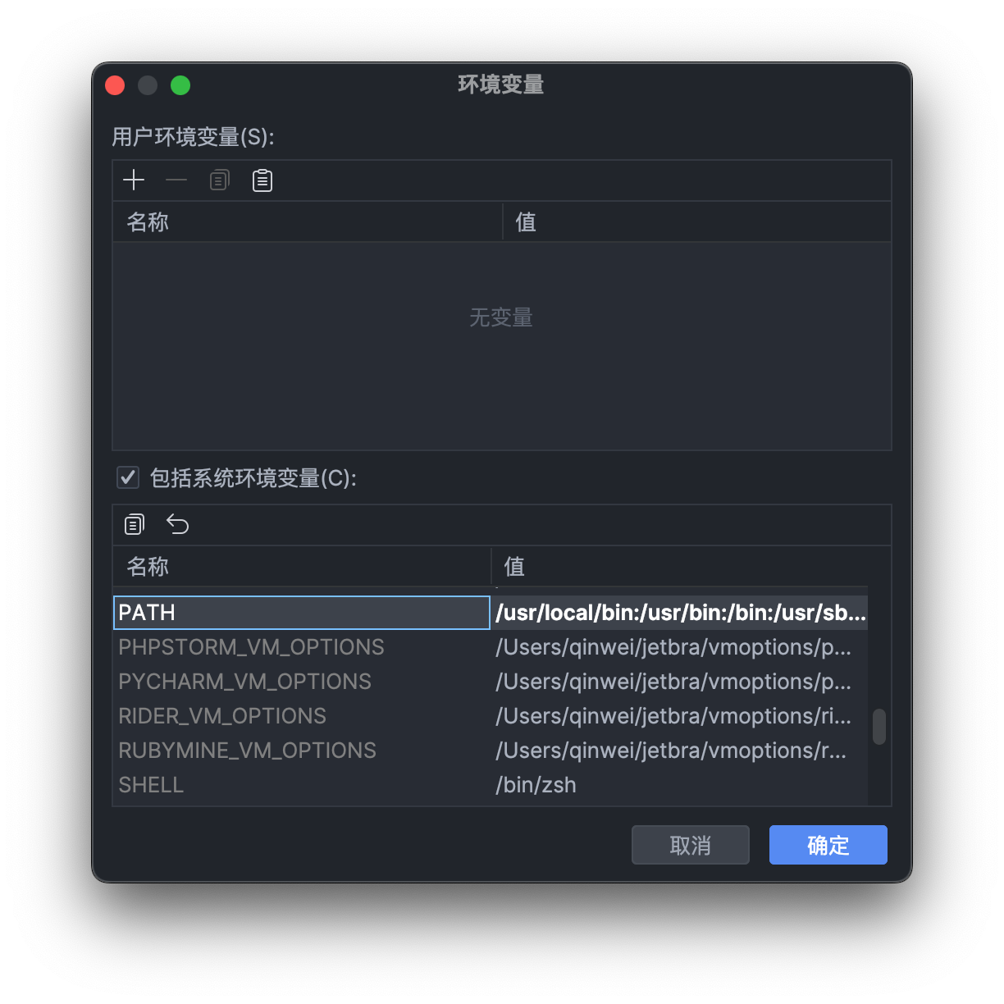Screen dimensions: 1004x1004
Task: Click the paste icon in user variables toolbar
Action: pyautogui.click(x=262, y=180)
